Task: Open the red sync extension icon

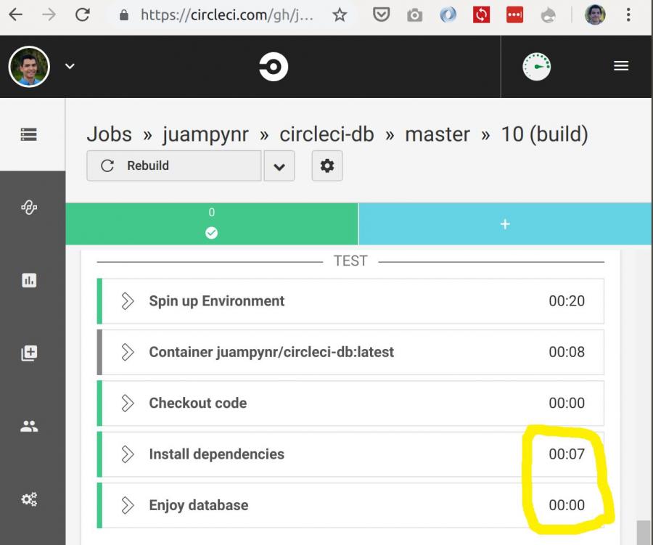Action: [481, 15]
